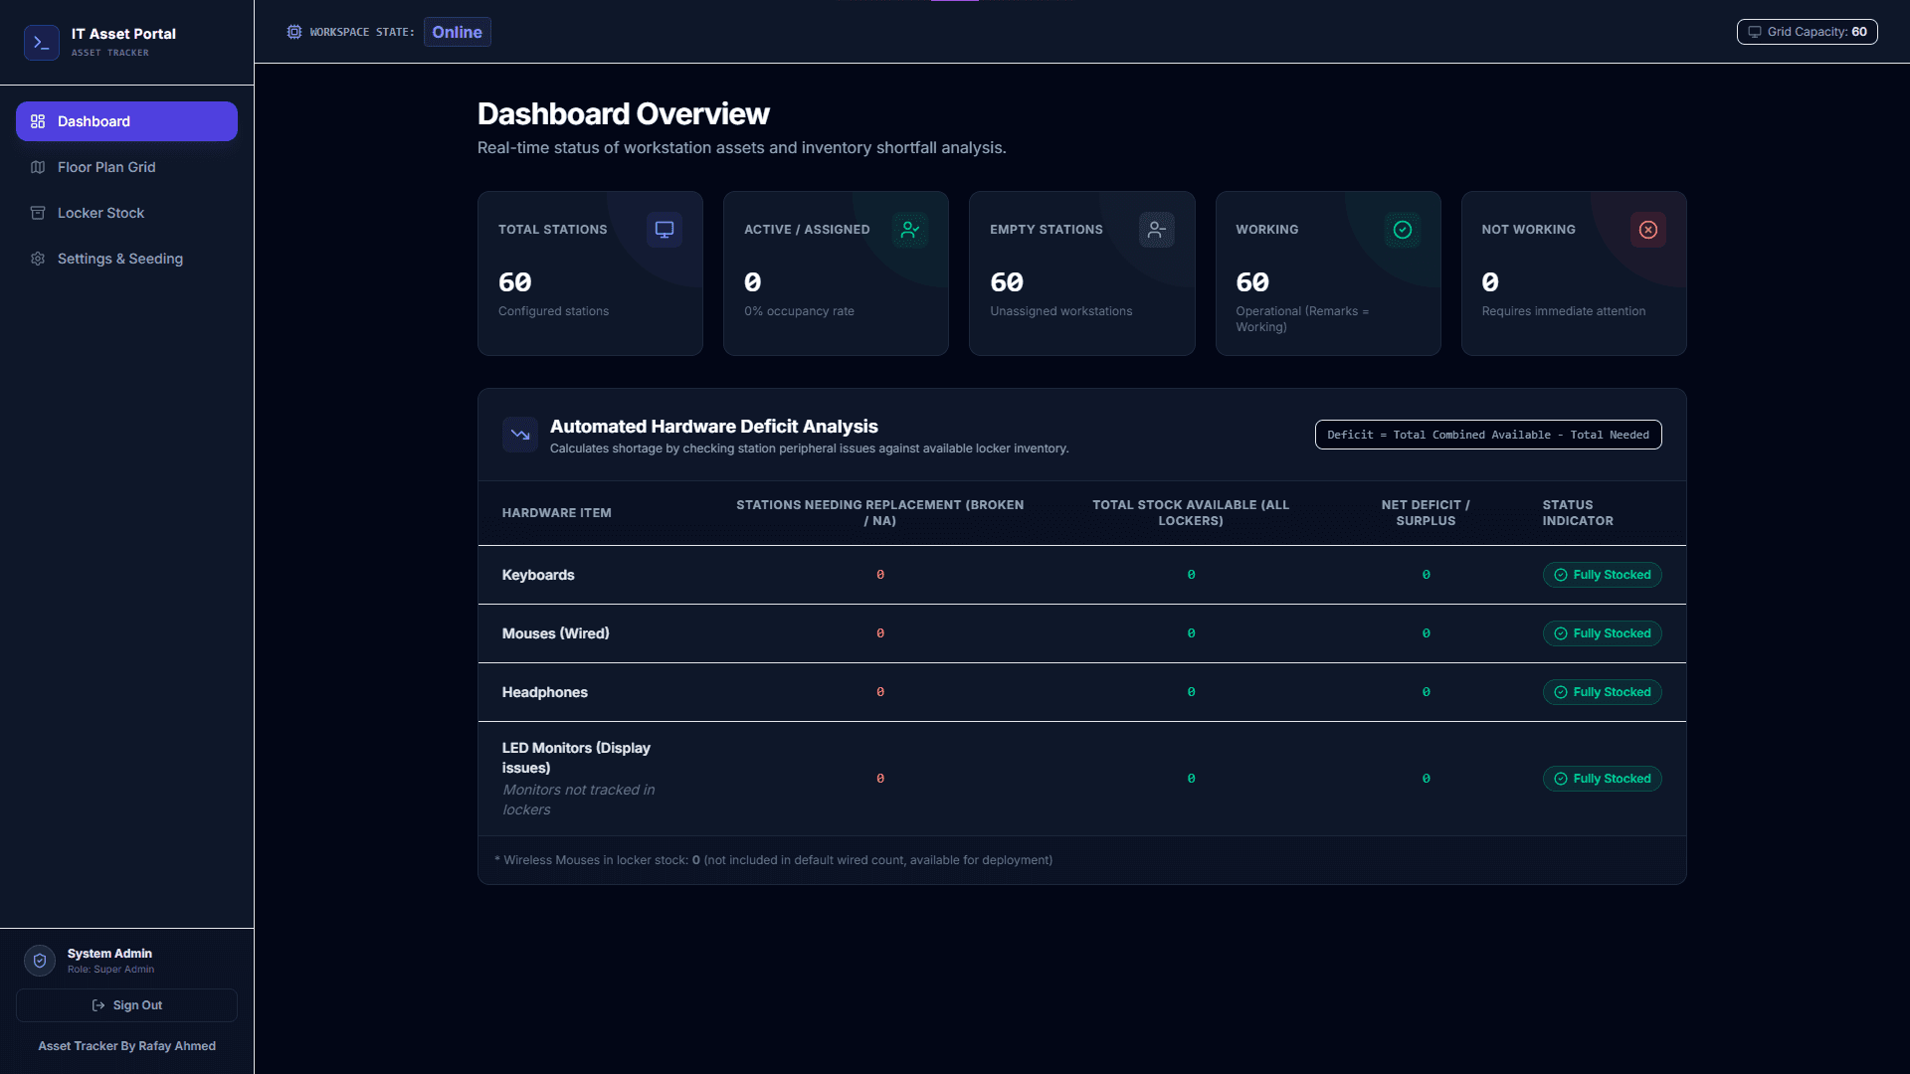Viewport: 1910px width, 1074px height.
Task: Click the Grid Capacity: 60 badge
Action: click(1808, 32)
